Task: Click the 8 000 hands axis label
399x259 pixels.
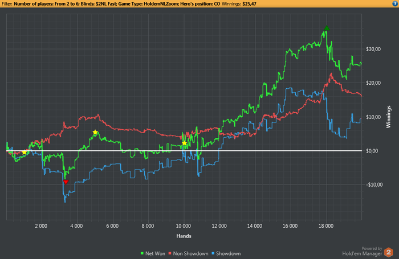Action: pos(148,226)
